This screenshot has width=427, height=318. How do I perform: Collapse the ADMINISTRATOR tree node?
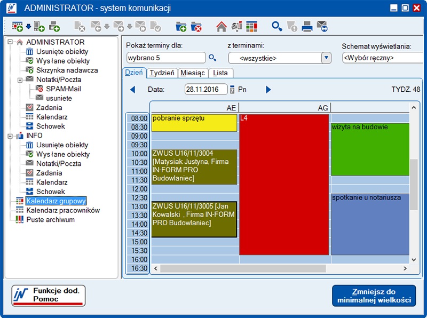click(10, 42)
